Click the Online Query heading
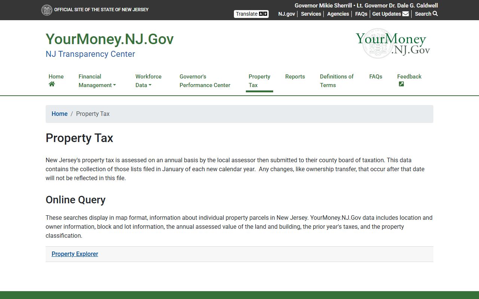 tap(76, 200)
